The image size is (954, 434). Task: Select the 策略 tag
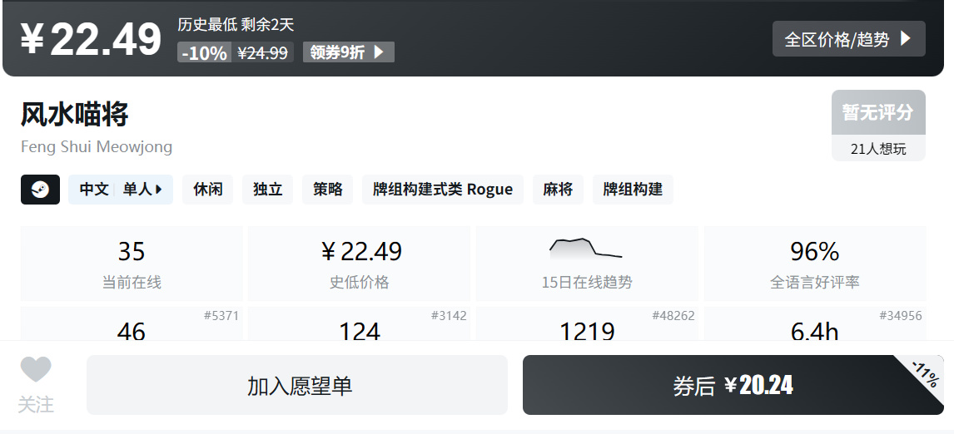(327, 190)
